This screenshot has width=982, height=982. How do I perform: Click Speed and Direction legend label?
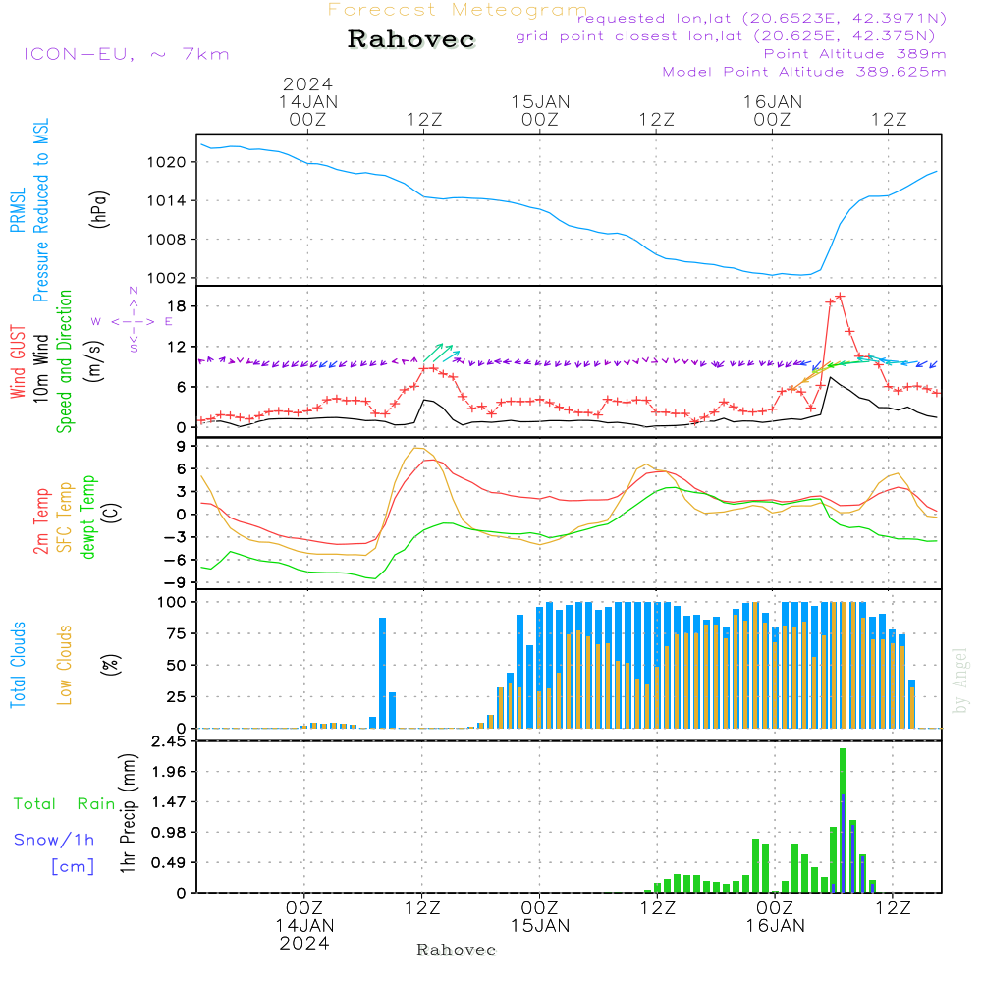tap(65, 361)
